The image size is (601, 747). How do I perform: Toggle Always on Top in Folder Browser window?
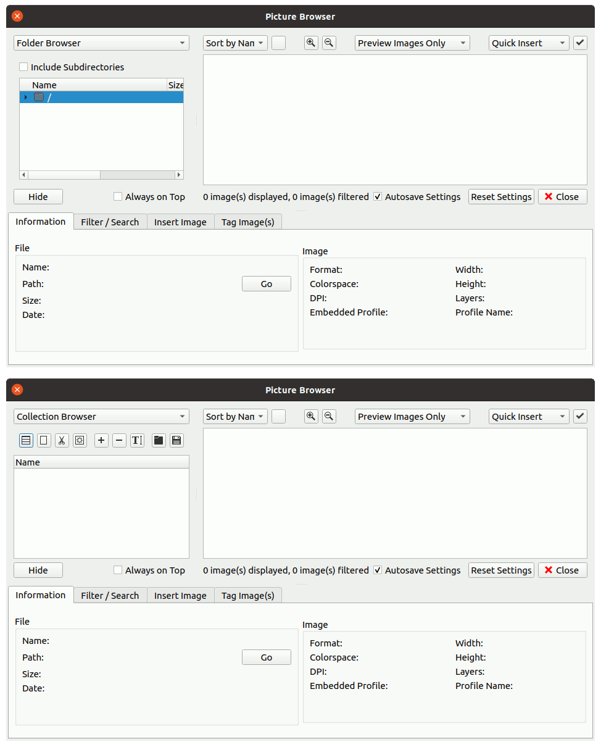[118, 196]
